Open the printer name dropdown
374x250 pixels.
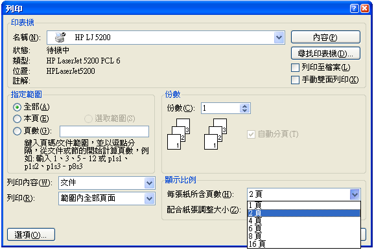coord(279,38)
